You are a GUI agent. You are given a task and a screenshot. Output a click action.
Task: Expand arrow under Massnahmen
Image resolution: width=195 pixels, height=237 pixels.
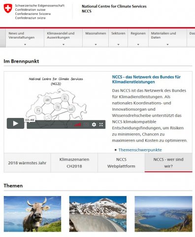pyautogui.click(x=96, y=44)
